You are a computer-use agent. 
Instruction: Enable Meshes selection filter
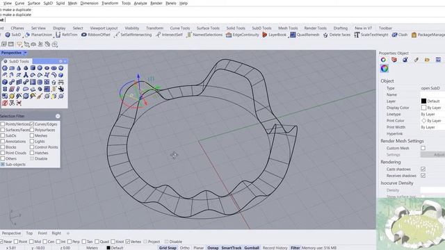tap(32, 135)
